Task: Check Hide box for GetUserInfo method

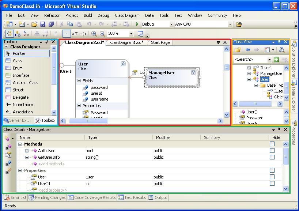Action: click(272, 157)
